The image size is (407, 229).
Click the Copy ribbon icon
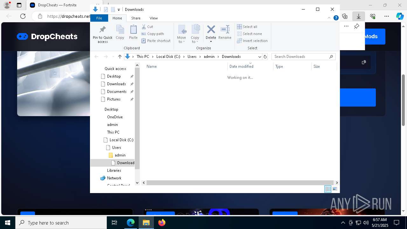(120, 32)
